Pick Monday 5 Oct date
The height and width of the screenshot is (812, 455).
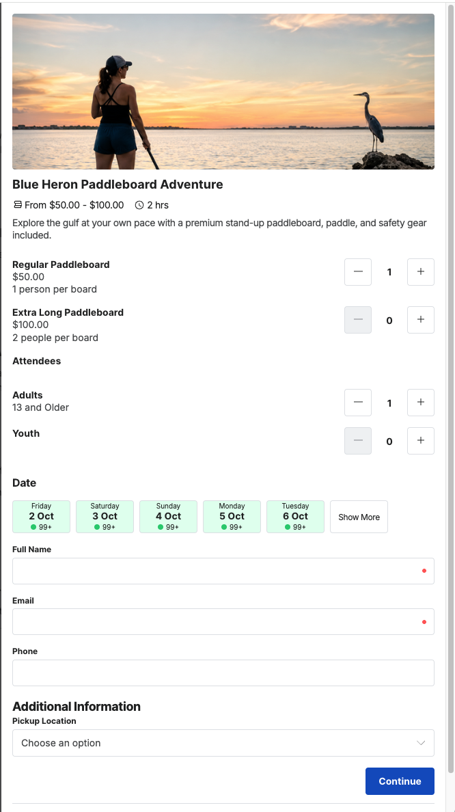pyautogui.click(x=232, y=517)
